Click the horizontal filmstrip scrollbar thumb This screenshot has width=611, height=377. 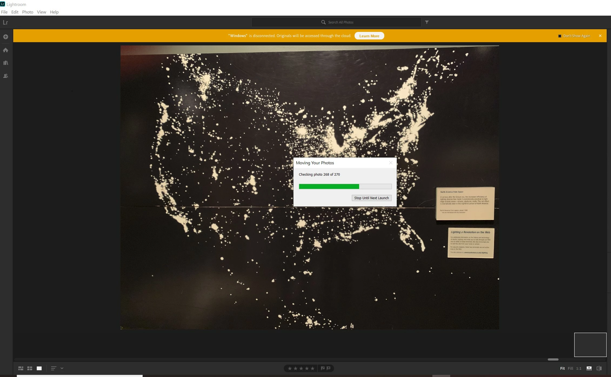pos(553,359)
